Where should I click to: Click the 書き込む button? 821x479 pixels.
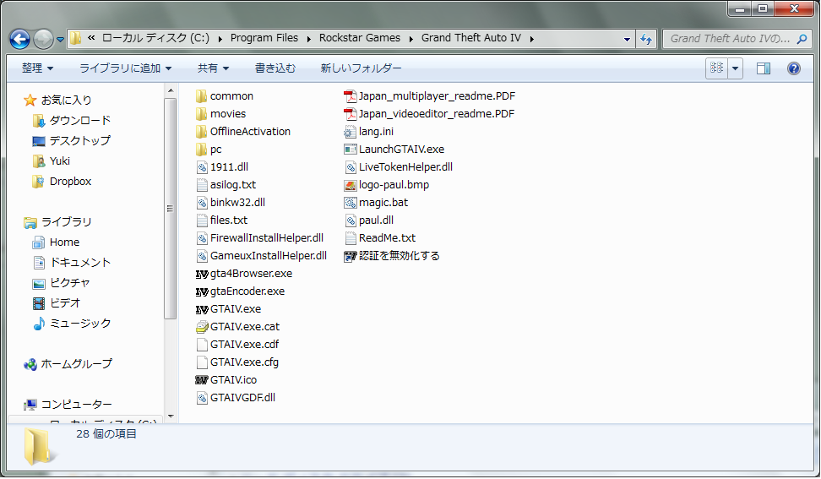pyautogui.click(x=275, y=68)
